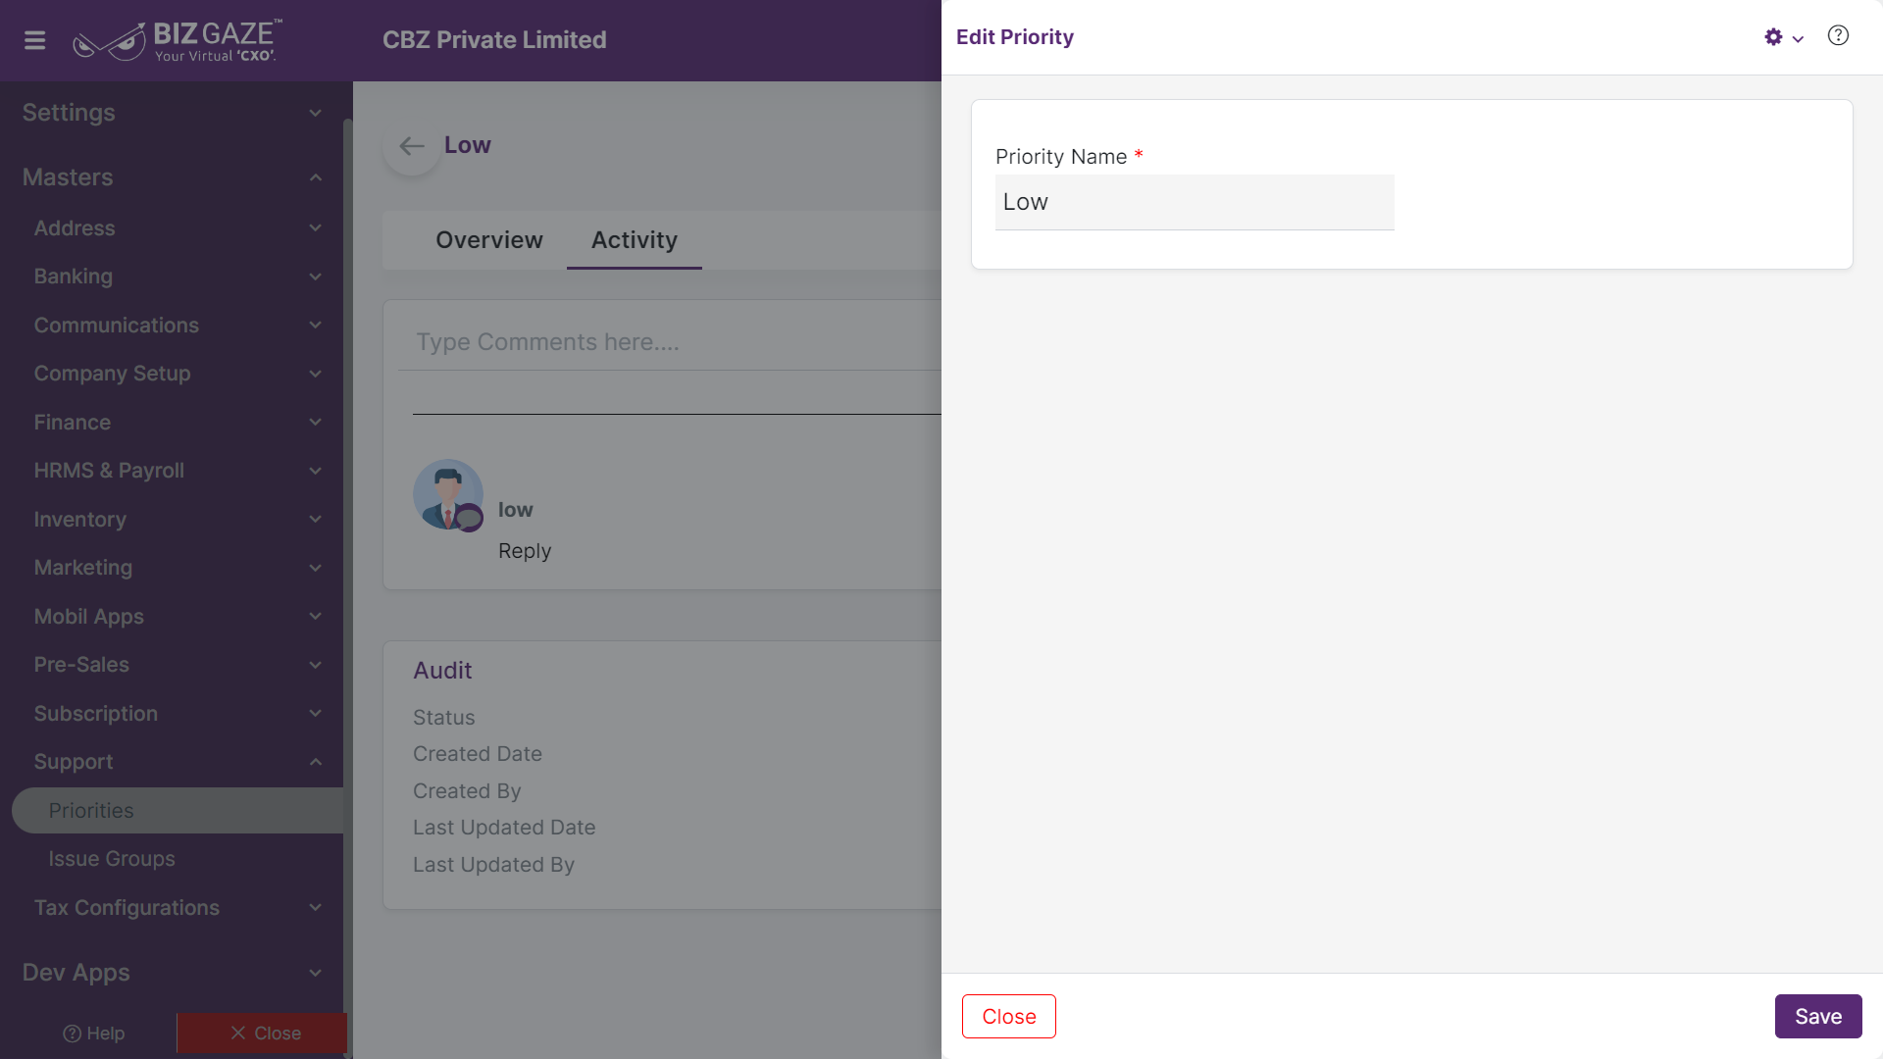This screenshot has width=1883, height=1059.
Task: Click the BizGaze logo
Action: click(178, 40)
